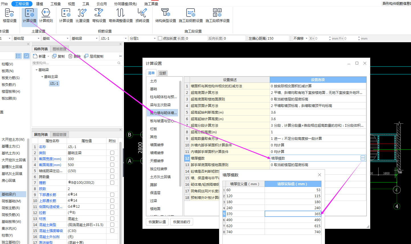Open 施工段顺序设置 tool
This screenshot has height=244, width=411.
tap(218, 16)
